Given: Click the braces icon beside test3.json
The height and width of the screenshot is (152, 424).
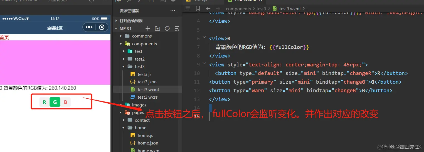Looking at the screenshot, I should (133, 82).
